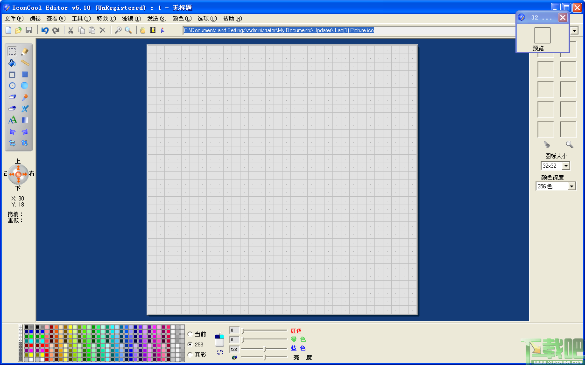Select the color picker dropper tool
585x365 pixels.
click(25, 97)
